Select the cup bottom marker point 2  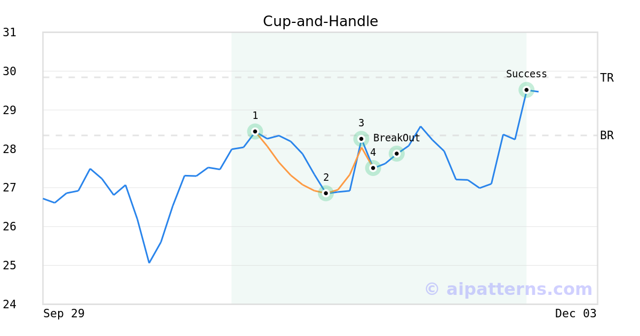coord(326,193)
